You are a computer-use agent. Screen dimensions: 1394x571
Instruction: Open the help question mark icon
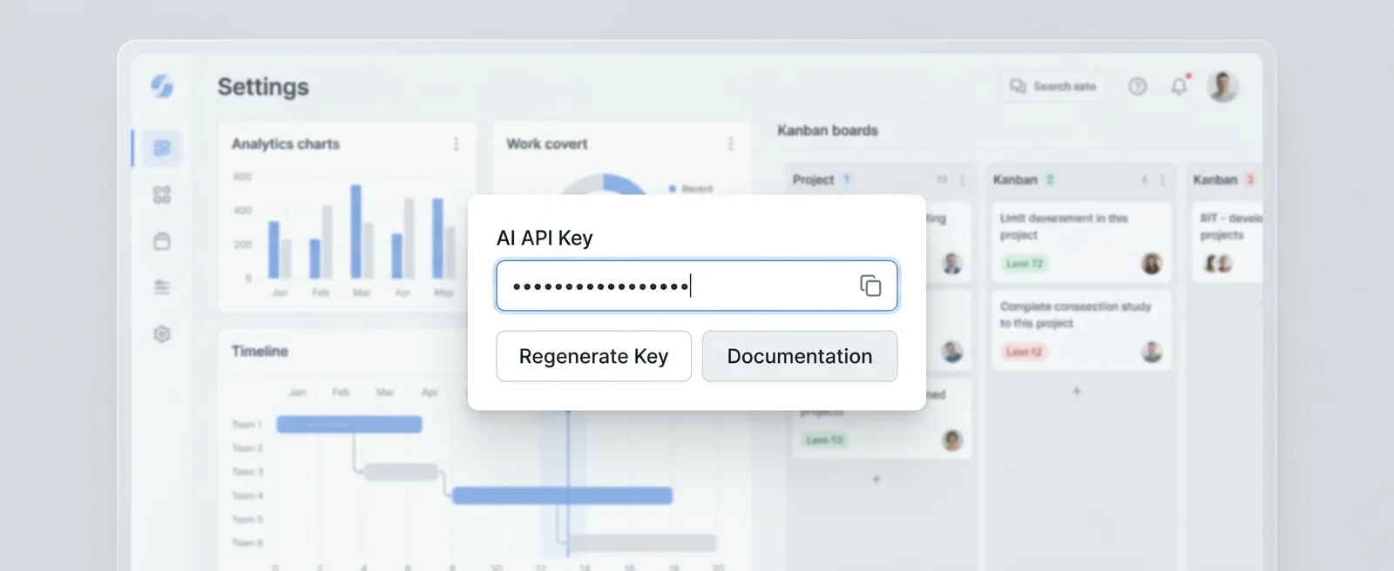coord(1137,86)
